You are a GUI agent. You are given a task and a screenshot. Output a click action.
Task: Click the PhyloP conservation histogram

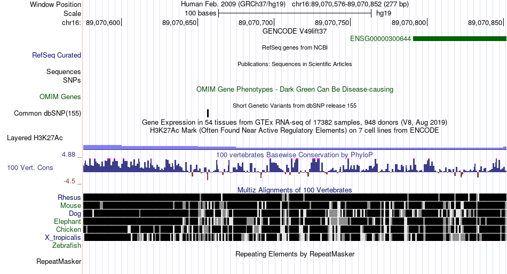[x=295, y=168]
